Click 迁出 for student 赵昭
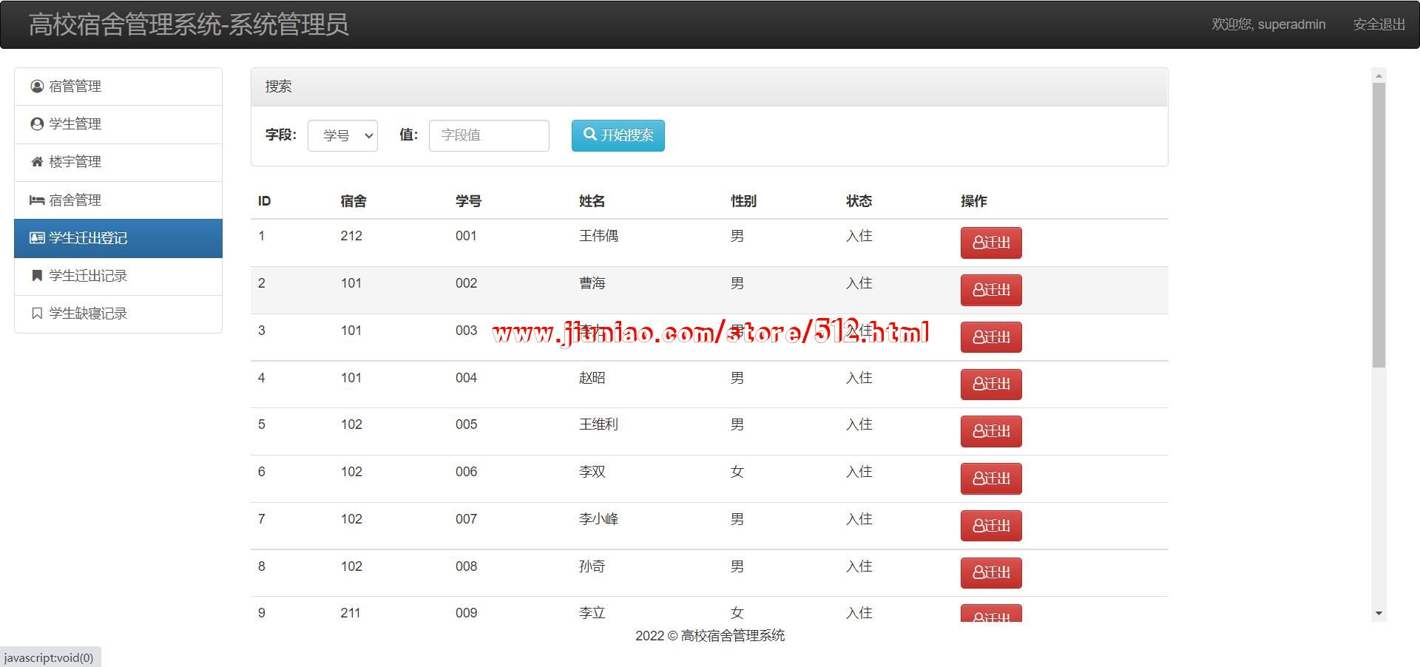The height and width of the screenshot is (667, 1420). (x=990, y=385)
